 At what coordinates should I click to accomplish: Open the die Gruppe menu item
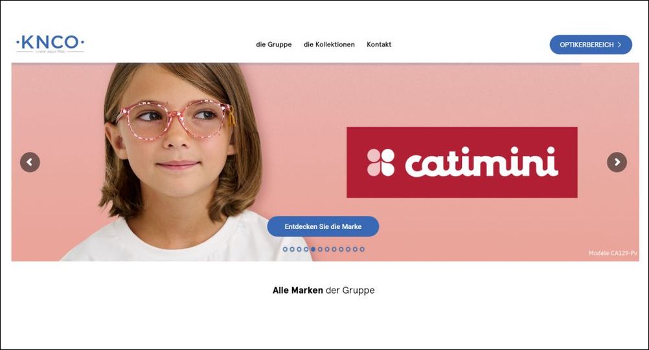[x=273, y=44]
